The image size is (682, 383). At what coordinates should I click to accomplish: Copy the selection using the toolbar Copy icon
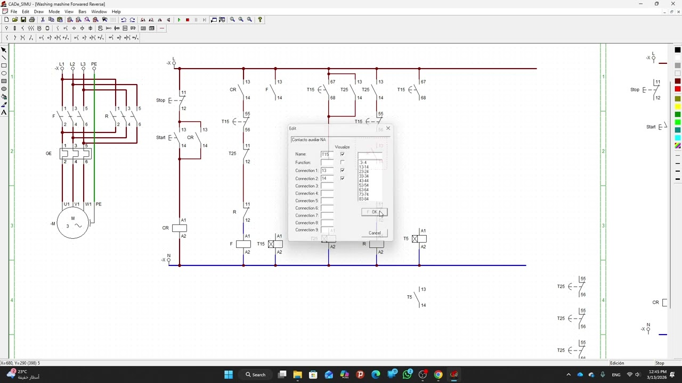tap(51, 20)
